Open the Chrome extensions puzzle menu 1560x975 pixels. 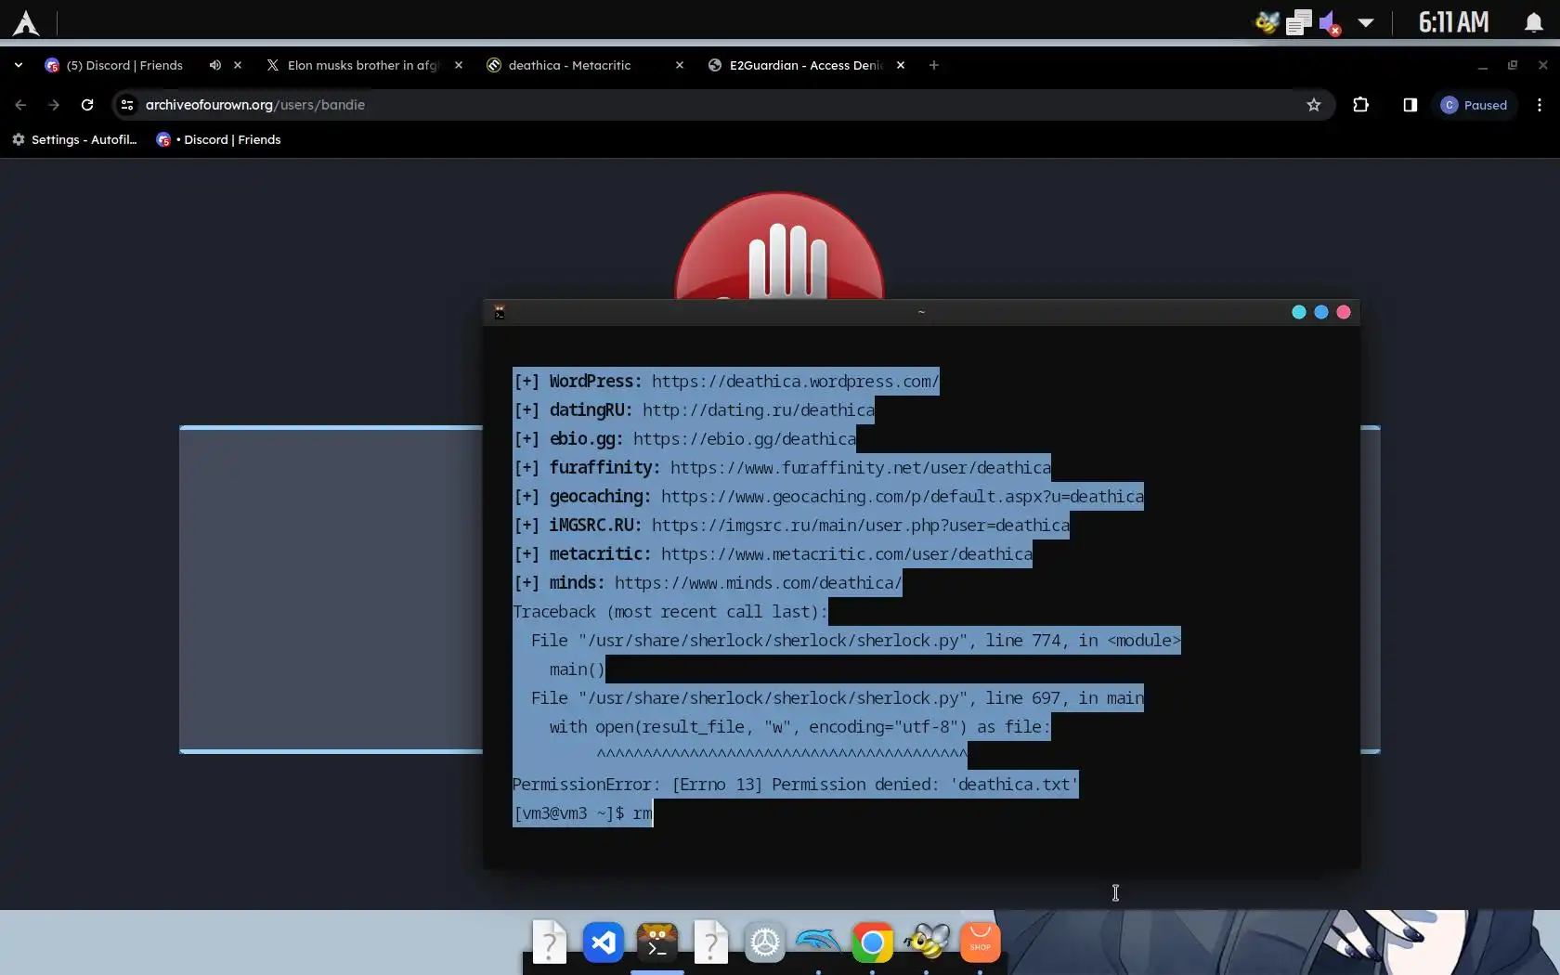(1361, 105)
